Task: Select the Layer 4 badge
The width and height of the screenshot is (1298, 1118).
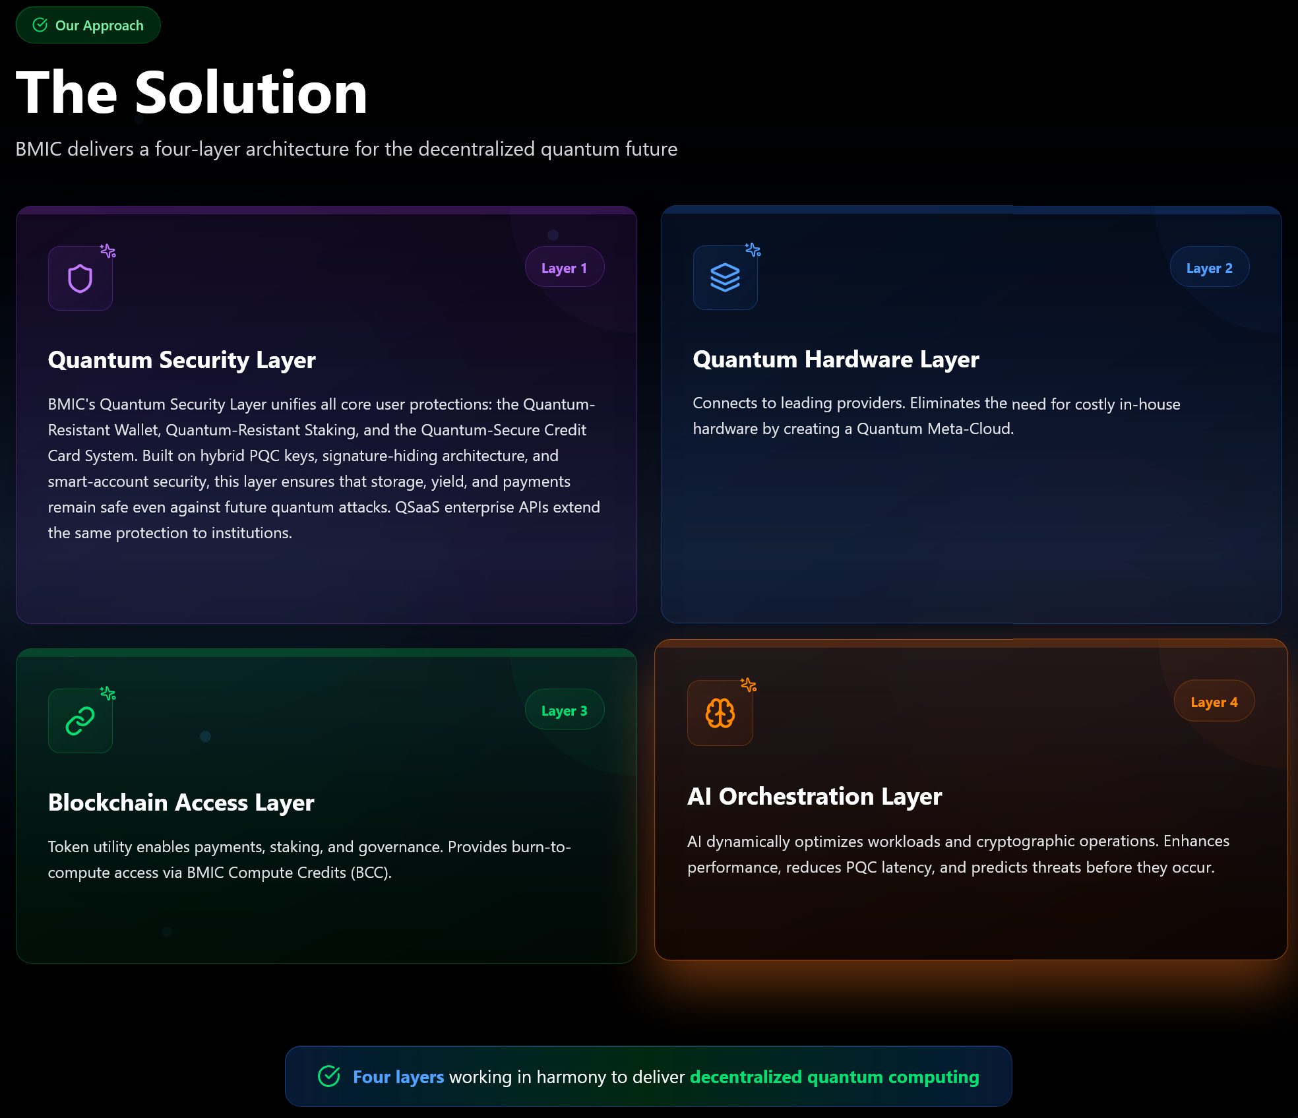Action: [1214, 702]
